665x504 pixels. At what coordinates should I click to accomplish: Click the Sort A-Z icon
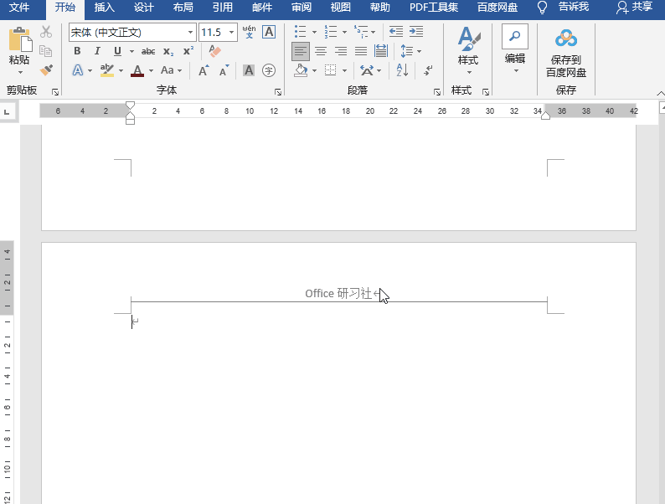402,70
